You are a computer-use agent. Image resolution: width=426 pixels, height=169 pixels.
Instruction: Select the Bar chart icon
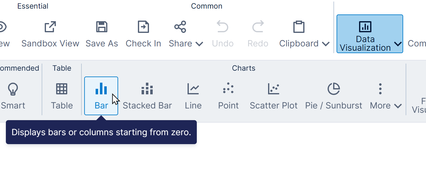click(101, 88)
